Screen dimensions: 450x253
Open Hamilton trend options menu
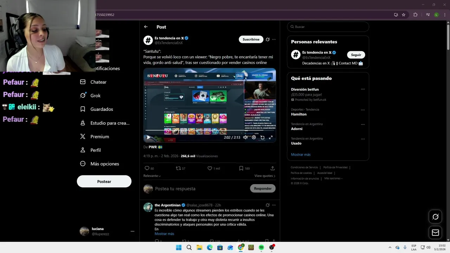(x=363, y=110)
